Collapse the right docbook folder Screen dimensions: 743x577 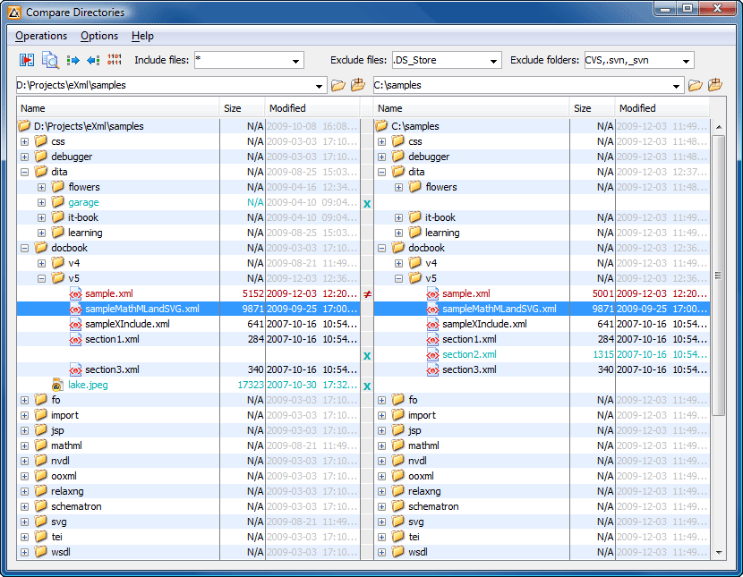tap(382, 248)
